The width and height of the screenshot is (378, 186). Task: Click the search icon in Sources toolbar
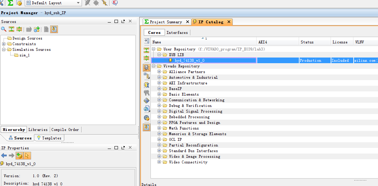click(4, 29)
